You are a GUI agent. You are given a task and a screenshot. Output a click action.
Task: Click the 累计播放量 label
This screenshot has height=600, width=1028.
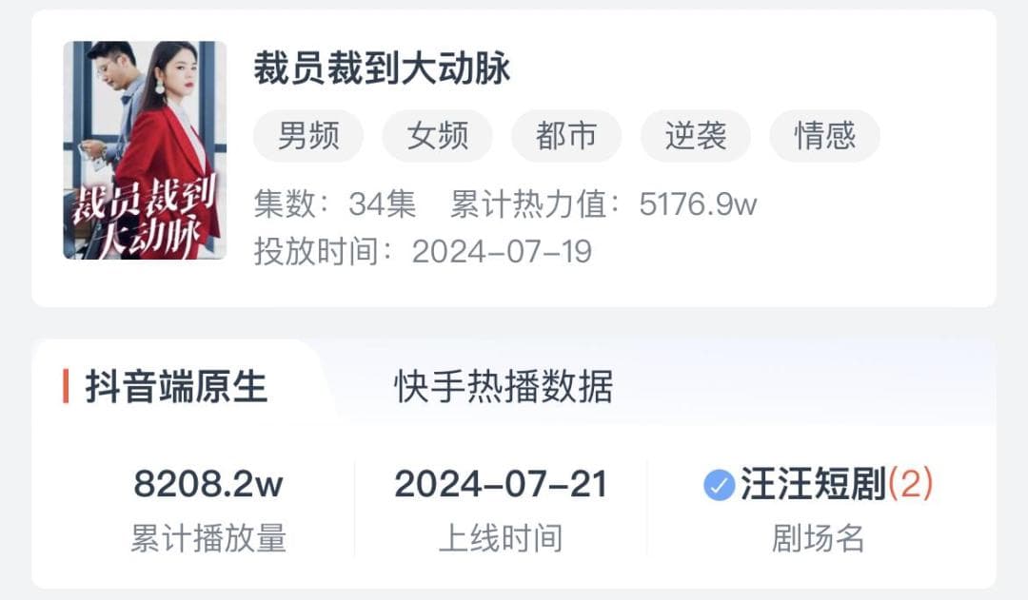coord(208,538)
